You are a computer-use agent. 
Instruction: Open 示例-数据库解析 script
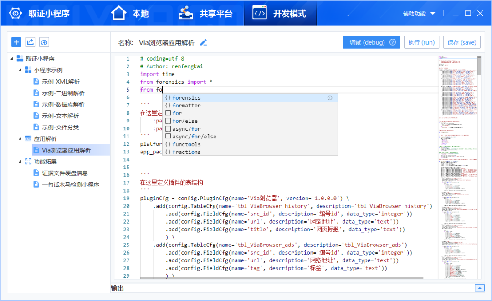click(63, 104)
